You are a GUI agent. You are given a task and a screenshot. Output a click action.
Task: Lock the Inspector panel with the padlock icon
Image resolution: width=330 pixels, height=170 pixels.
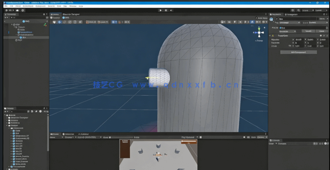click(324, 14)
